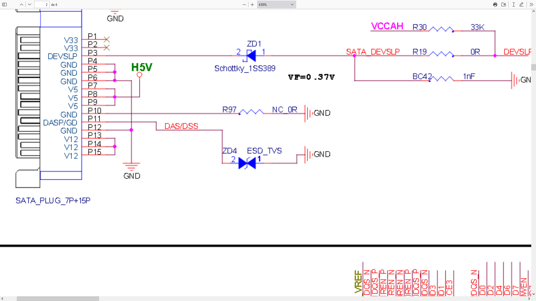Print the document
Screen dimensions: 536x301
(x=495, y=4)
